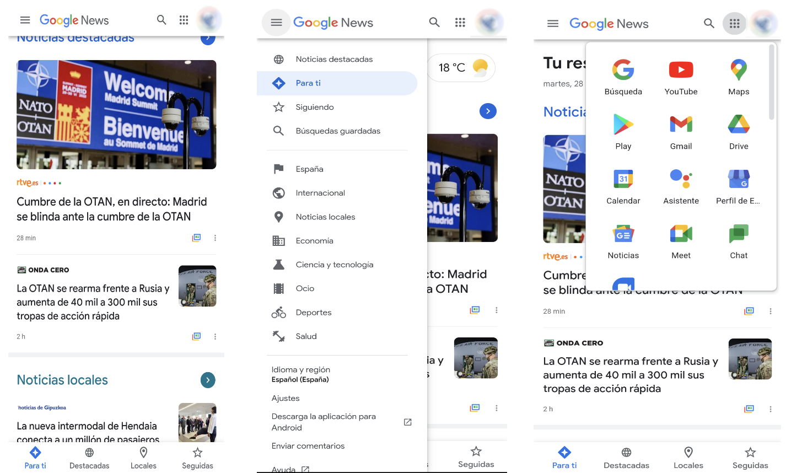
Task: Open 'La OTAN se rearma frente a Rusia' headline, right screen
Action: click(631, 375)
